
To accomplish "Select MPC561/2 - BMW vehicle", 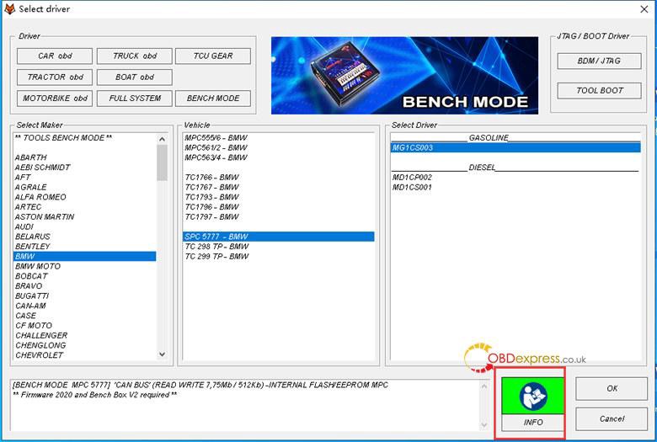I will 279,148.
